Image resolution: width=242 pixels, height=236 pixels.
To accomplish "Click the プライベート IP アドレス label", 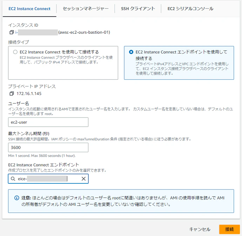I will click(32, 86).
